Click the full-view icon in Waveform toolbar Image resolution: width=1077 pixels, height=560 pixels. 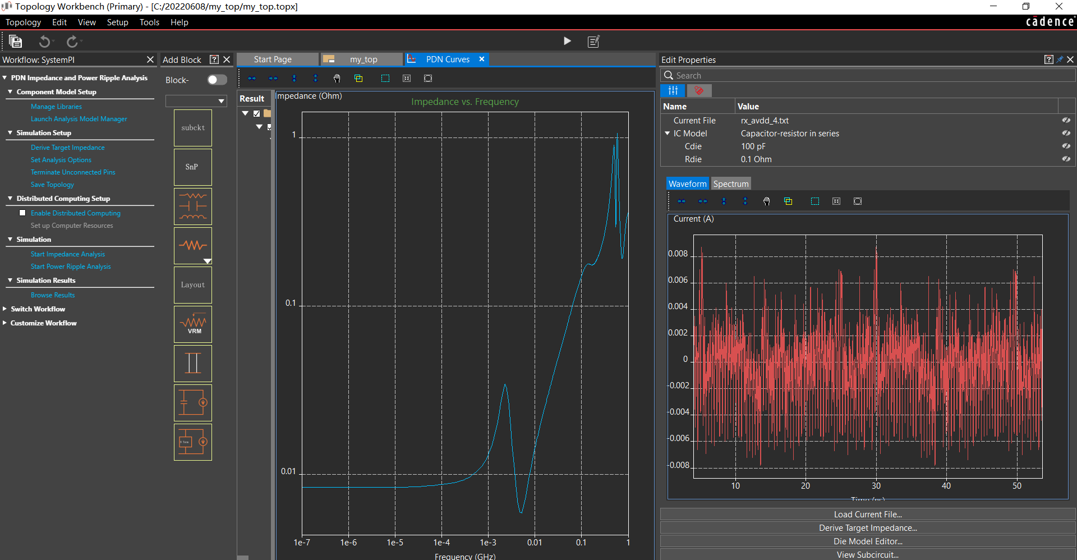[858, 201]
